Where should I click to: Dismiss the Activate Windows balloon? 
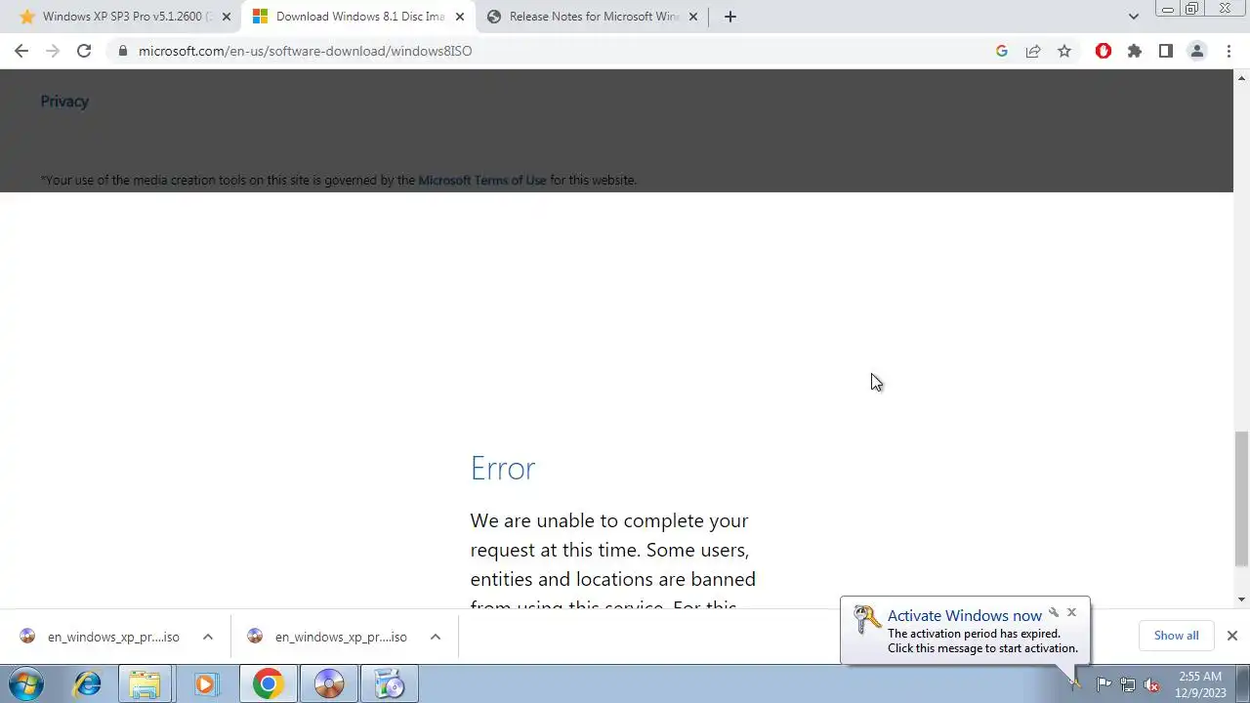click(1071, 612)
